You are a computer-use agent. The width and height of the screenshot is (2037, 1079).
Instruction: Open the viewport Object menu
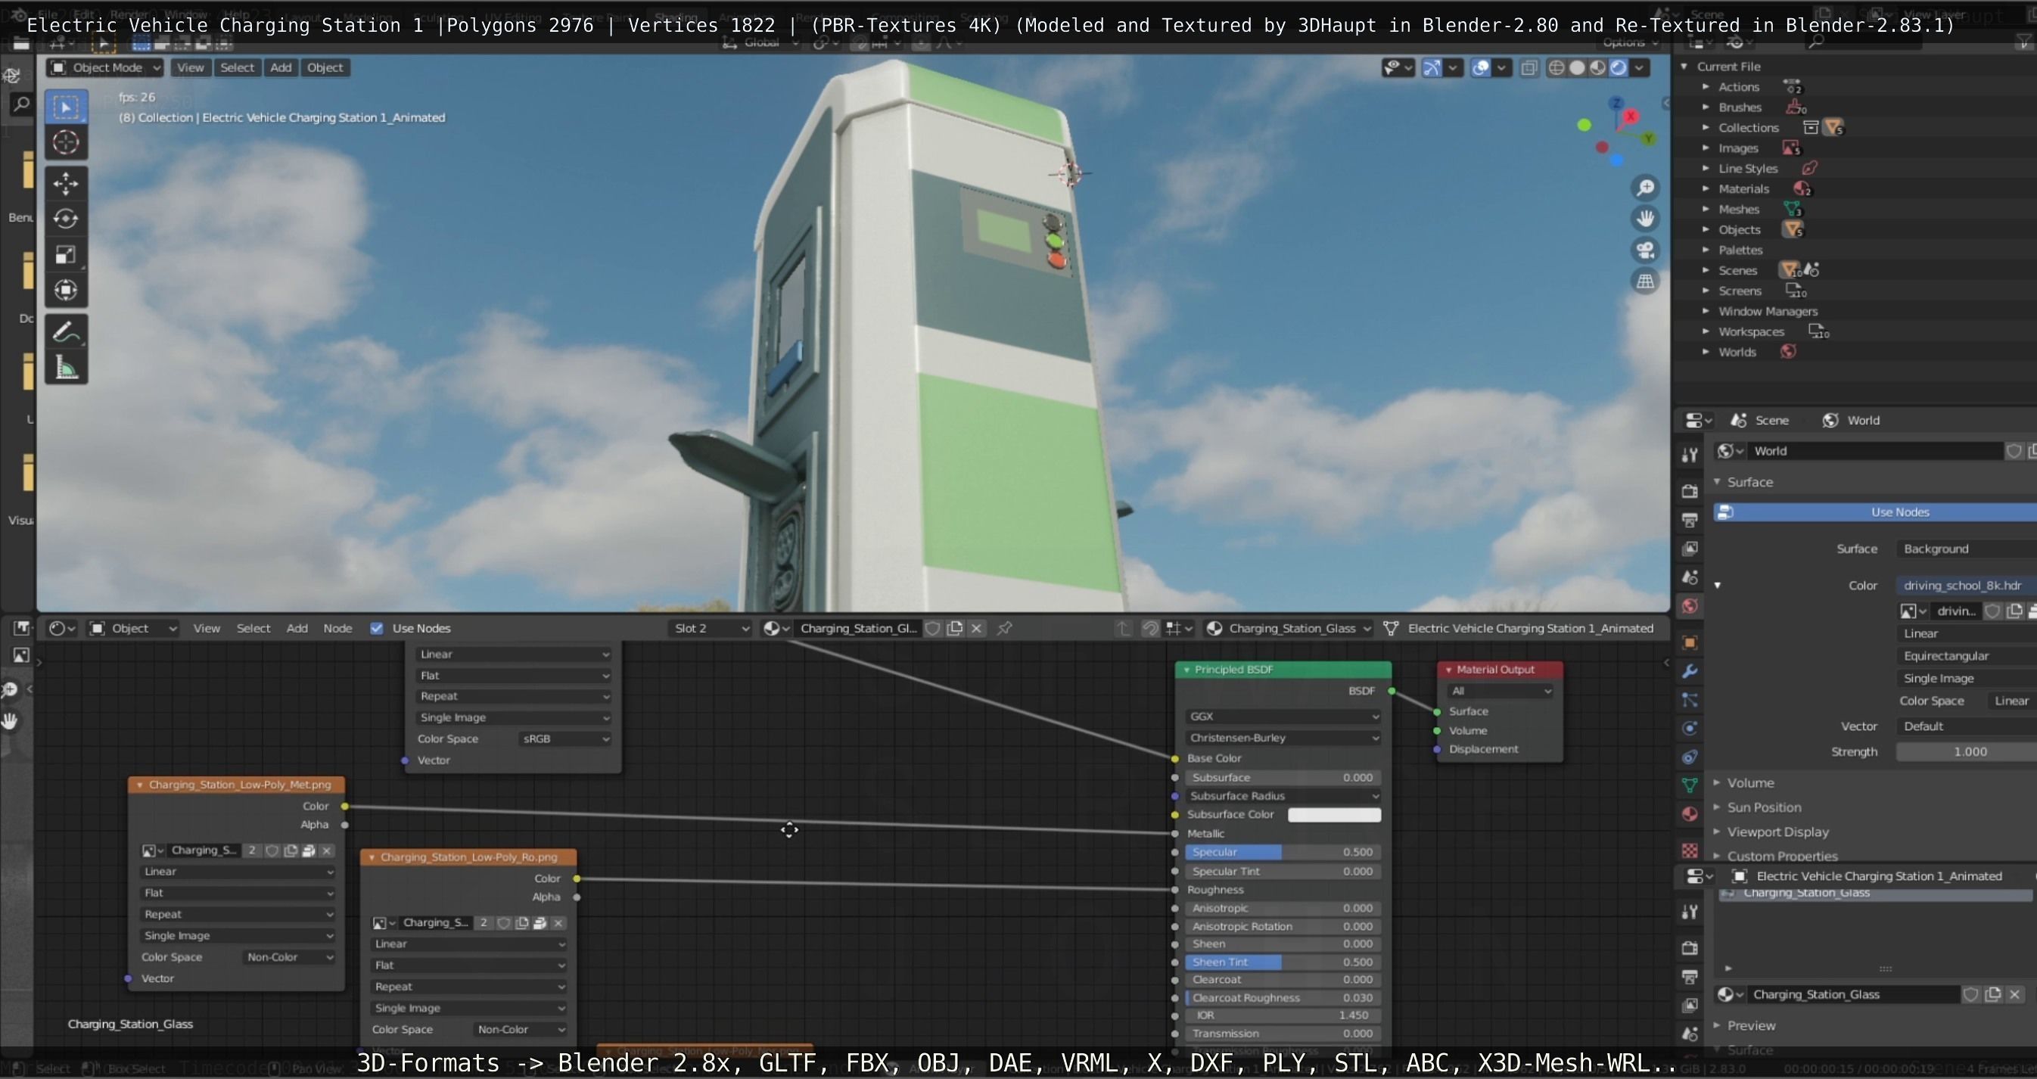[325, 68]
